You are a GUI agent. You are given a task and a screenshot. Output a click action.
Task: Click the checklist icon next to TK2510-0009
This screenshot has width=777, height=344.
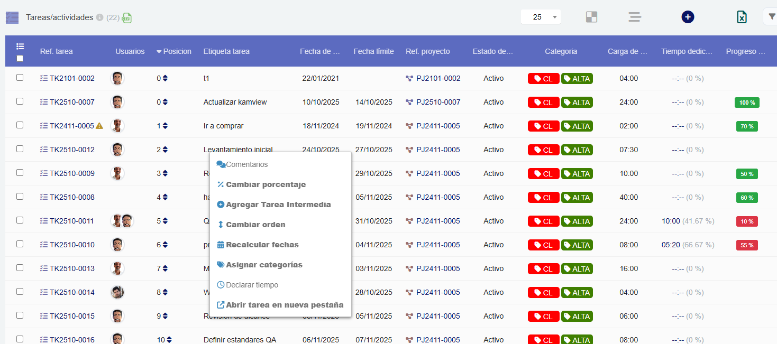click(43, 173)
